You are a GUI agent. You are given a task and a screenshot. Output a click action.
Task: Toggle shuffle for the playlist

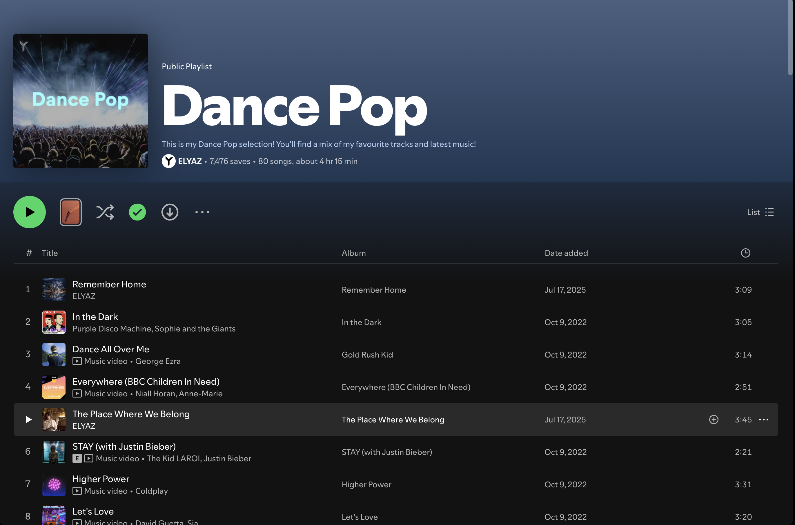tap(105, 212)
